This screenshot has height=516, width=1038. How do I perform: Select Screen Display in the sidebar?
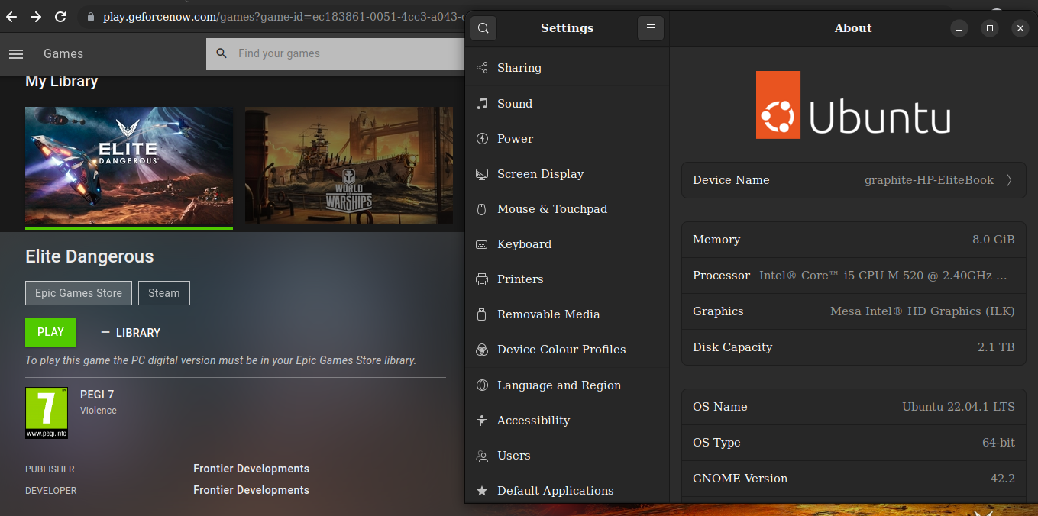pos(568,174)
